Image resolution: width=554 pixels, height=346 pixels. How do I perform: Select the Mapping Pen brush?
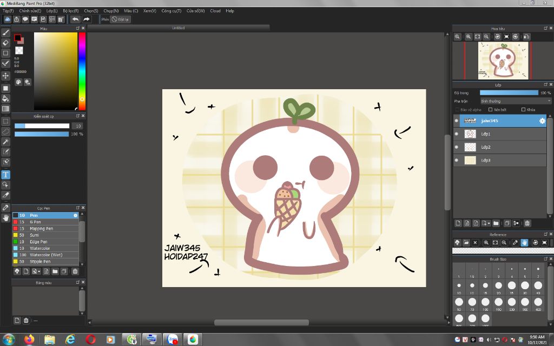click(x=45, y=229)
